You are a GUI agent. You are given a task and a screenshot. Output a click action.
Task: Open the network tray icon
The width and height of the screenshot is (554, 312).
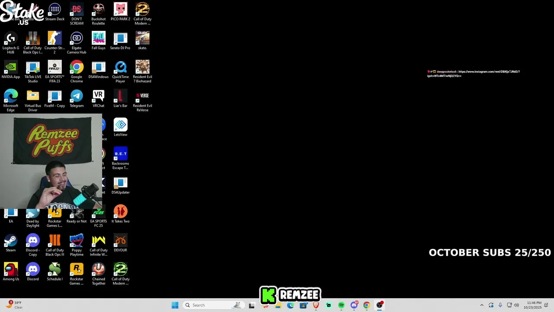coord(509,305)
